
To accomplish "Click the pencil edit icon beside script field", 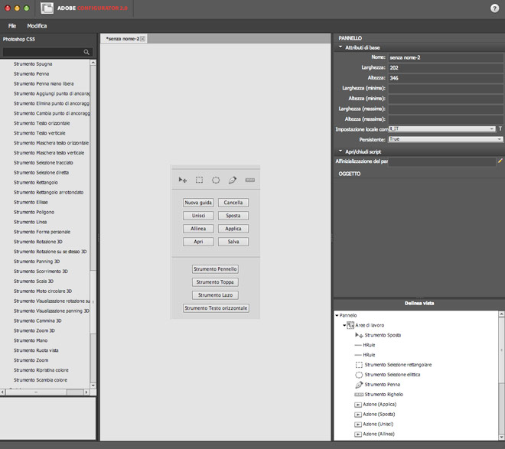I will pos(500,161).
